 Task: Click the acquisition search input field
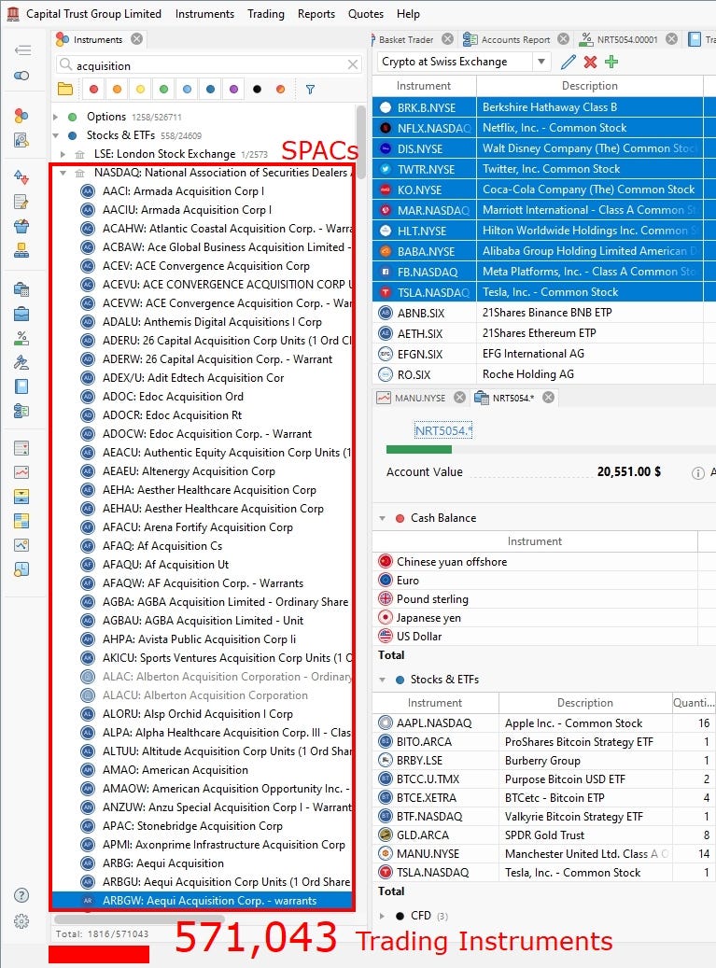pyautogui.click(x=209, y=64)
